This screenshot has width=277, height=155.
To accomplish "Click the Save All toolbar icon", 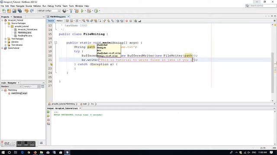I will coord(19,11).
